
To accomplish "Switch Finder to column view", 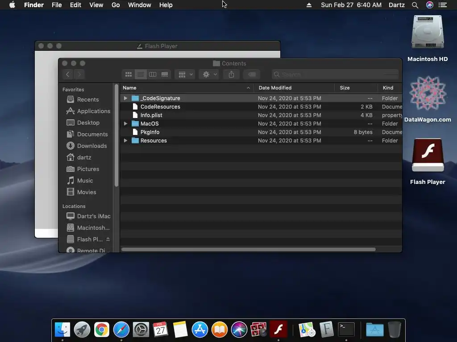I will pos(153,74).
